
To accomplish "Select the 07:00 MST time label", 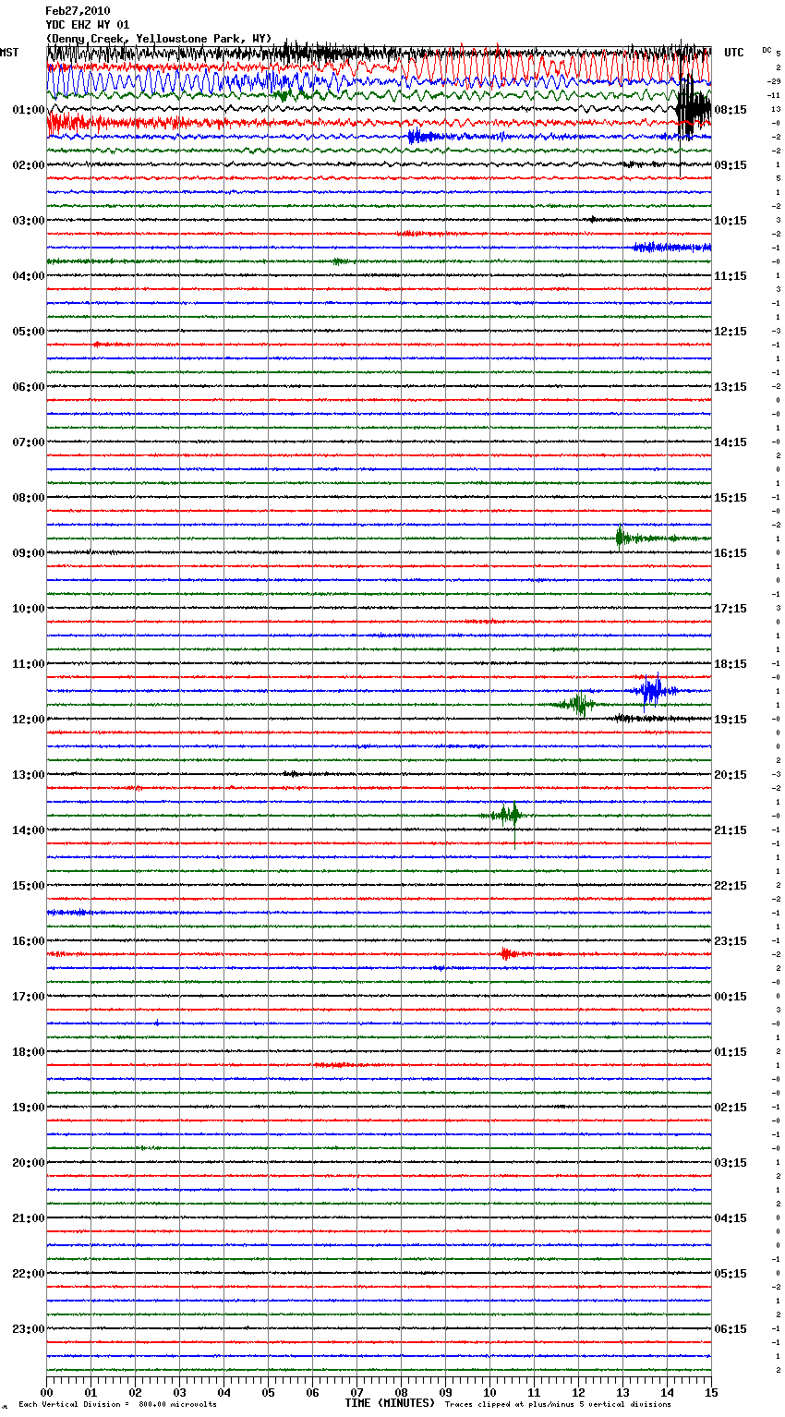I will coord(29,442).
